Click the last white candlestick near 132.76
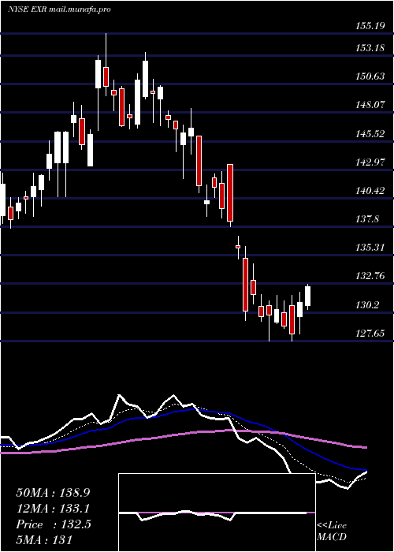394x552 pixels. 308,296
